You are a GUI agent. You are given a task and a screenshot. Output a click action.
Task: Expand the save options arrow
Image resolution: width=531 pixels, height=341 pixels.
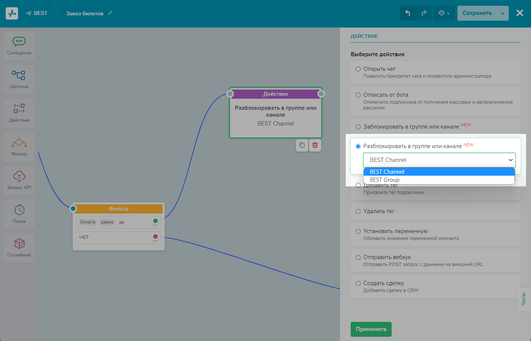[x=503, y=13]
